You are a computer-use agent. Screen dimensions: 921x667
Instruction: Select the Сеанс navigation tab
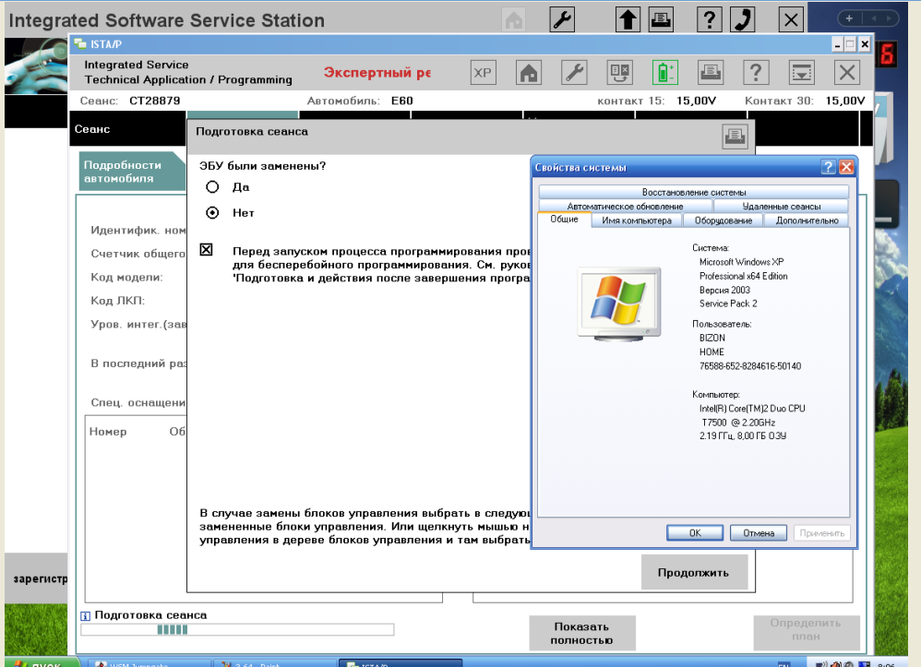[x=128, y=129]
